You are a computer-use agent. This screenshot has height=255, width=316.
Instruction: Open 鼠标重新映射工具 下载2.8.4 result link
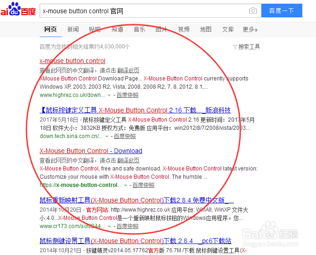pos(137,200)
